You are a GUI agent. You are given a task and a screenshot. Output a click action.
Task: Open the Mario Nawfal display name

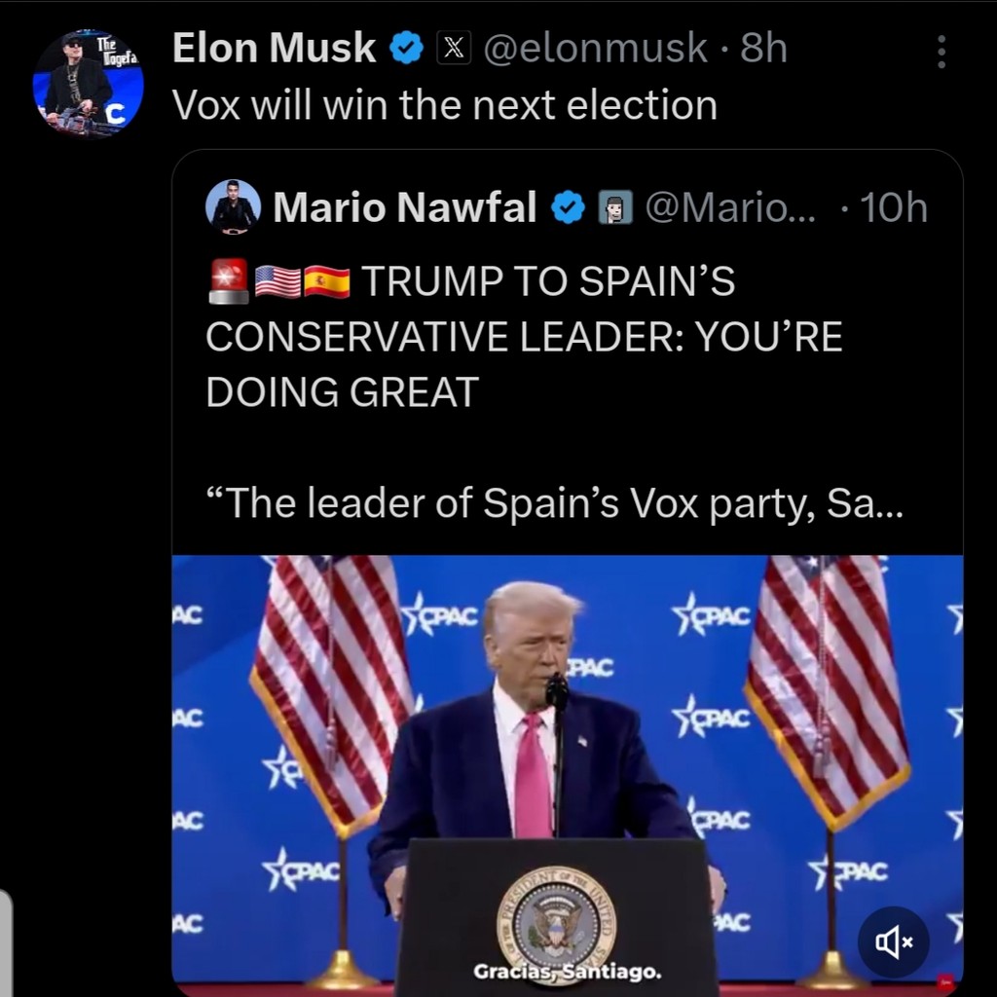coord(405,207)
